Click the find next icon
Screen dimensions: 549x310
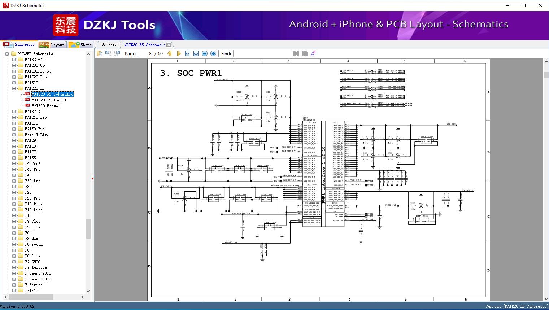pyautogui.click(x=305, y=53)
